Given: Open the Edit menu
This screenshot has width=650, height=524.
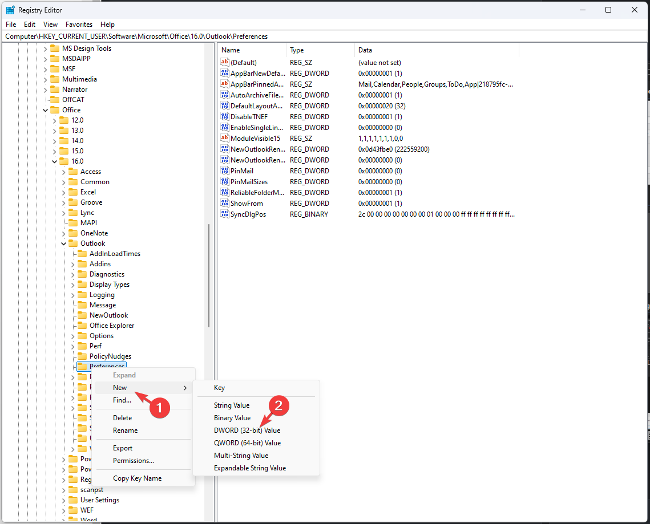Looking at the screenshot, I should (x=30, y=25).
